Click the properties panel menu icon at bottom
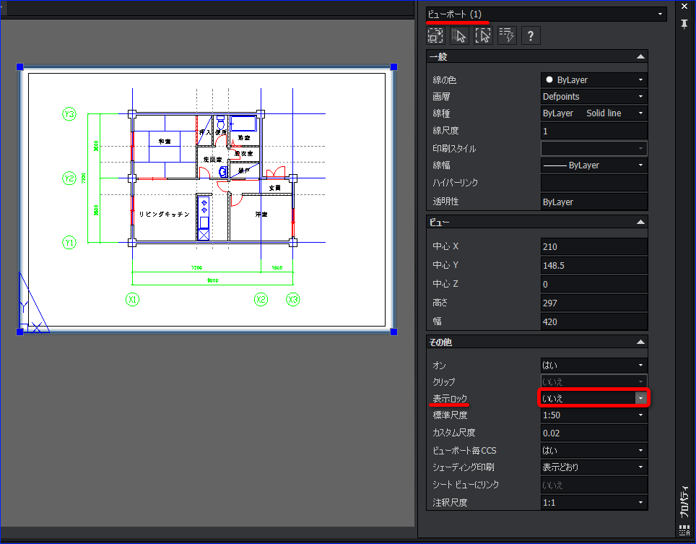Viewport: 696px width, 544px height. point(684,530)
